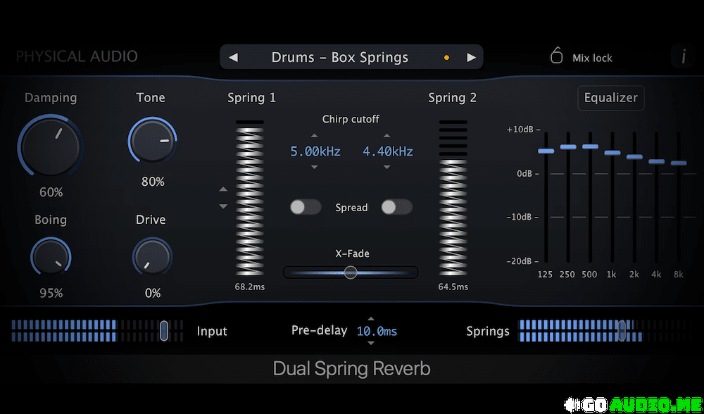Click the Equalizer button
704x414 pixels.
(610, 98)
